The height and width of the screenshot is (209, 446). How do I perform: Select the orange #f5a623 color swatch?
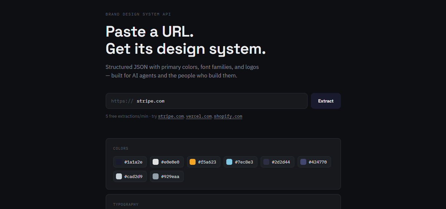pos(204,162)
